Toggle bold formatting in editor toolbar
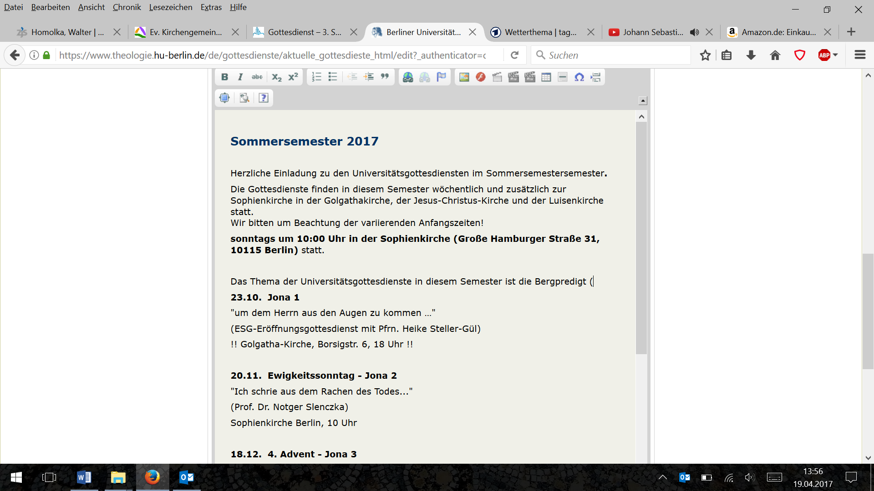This screenshot has width=874, height=491. coord(224,77)
